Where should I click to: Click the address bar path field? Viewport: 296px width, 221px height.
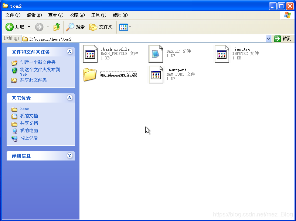click(143, 39)
